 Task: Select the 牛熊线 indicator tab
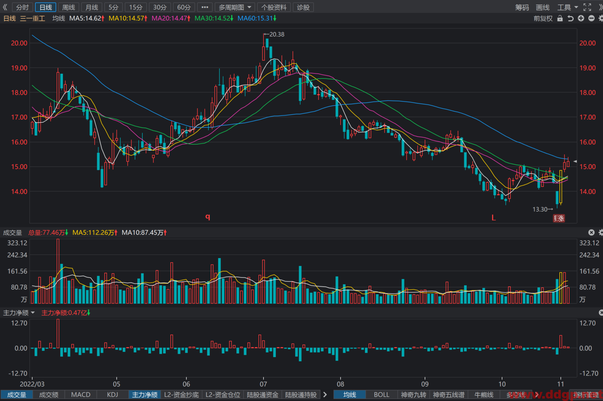484,395
